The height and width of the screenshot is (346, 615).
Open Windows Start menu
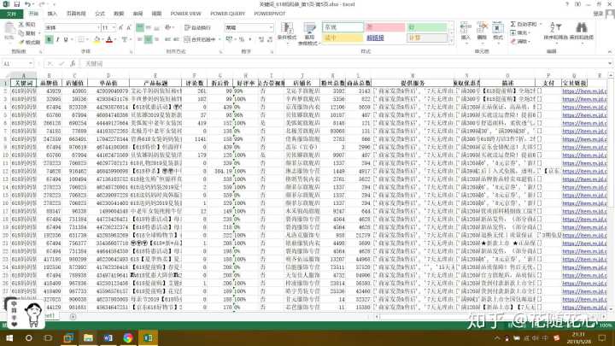(x=9, y=337)
